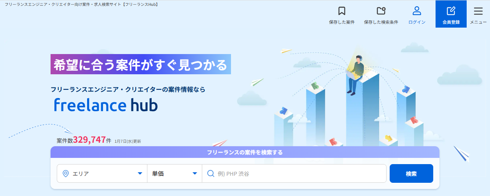
Task: Click the 329,747 job count number
Action: (x=89, y=140)
